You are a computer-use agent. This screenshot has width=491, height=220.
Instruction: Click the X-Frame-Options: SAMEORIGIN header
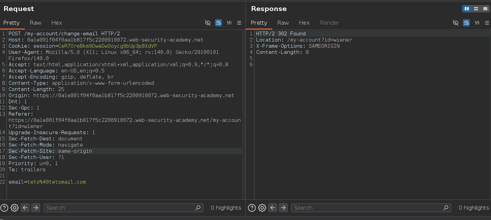click(x=298, y=46)
